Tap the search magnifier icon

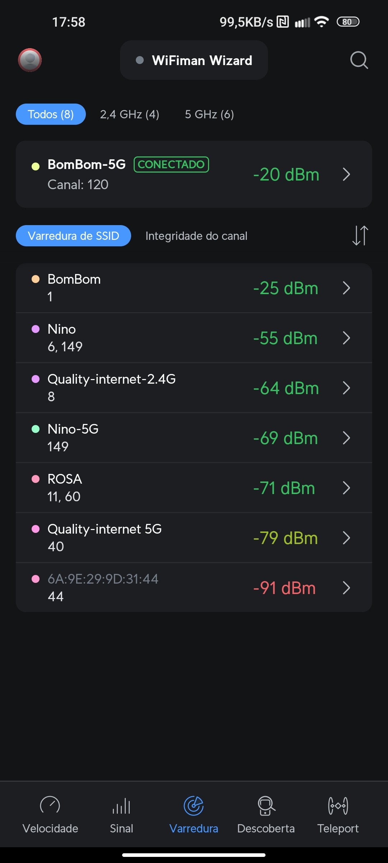(x=359, y=60)
